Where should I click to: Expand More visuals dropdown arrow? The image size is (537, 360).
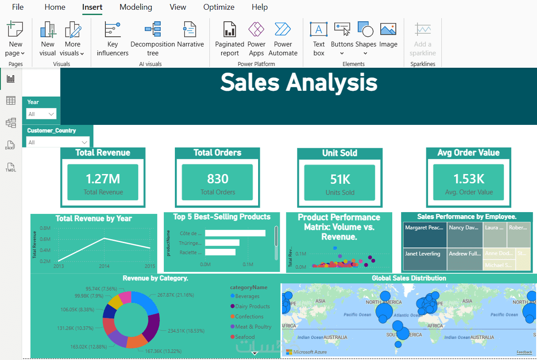82,54
